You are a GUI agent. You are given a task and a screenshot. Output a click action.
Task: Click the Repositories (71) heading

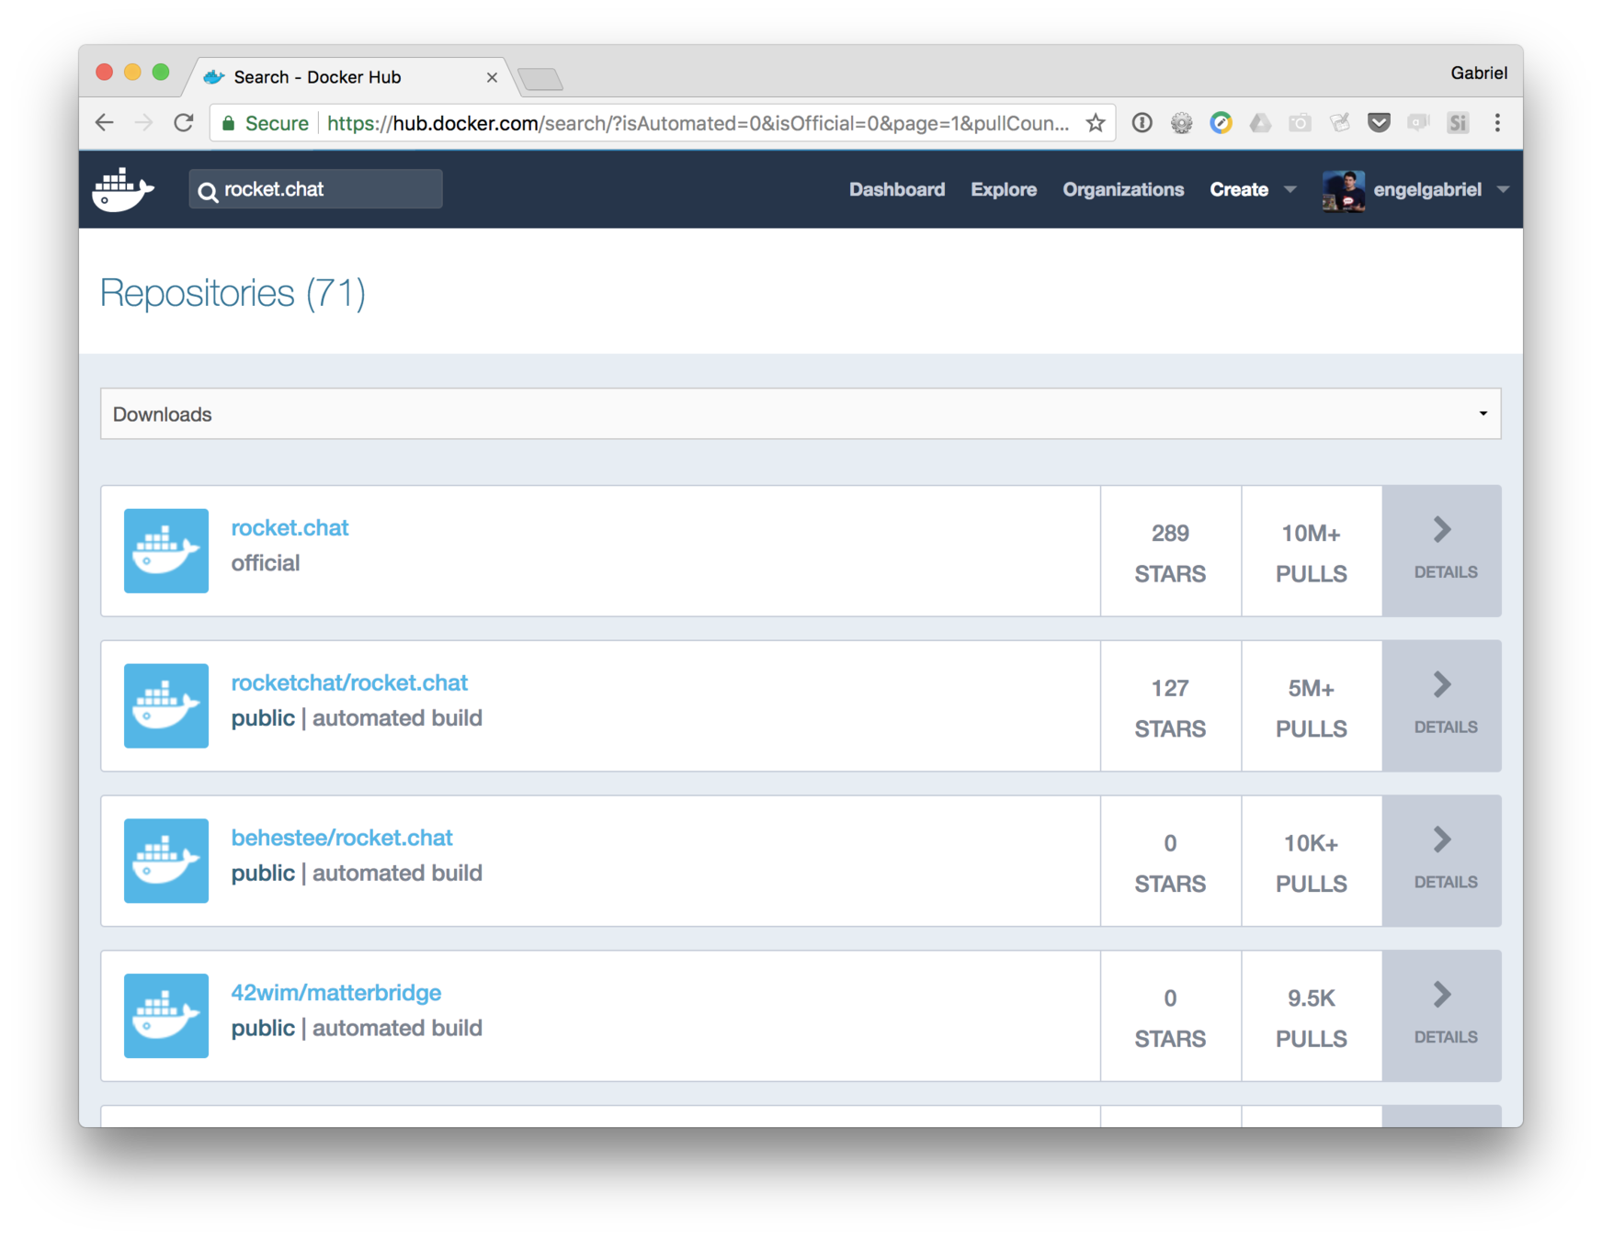pos(233,293)
